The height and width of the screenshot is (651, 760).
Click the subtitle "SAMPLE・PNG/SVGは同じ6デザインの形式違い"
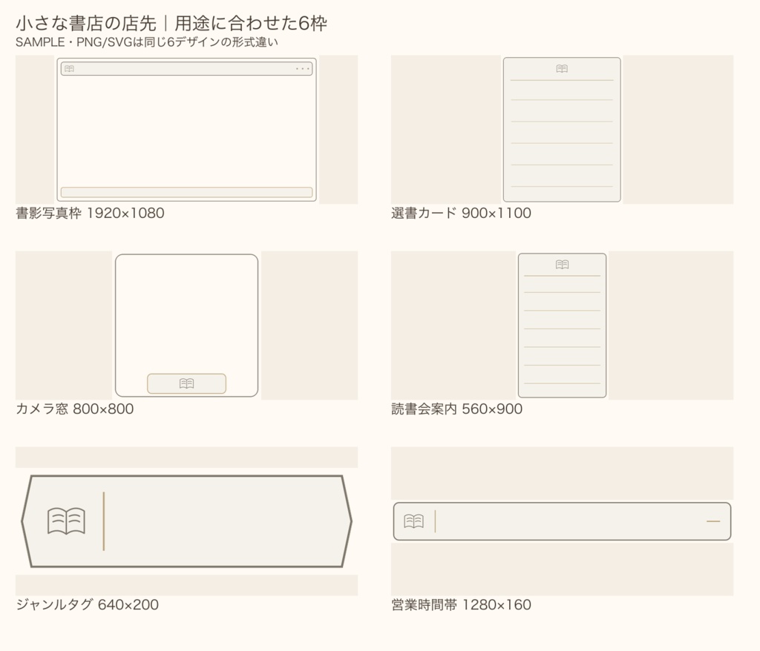pos(147,42)
